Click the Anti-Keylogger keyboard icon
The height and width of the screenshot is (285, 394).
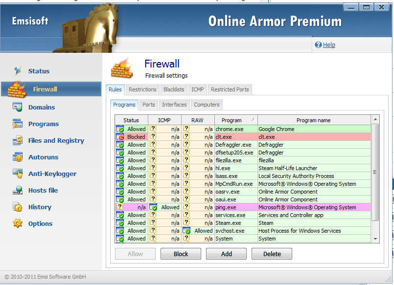(18, 174)
